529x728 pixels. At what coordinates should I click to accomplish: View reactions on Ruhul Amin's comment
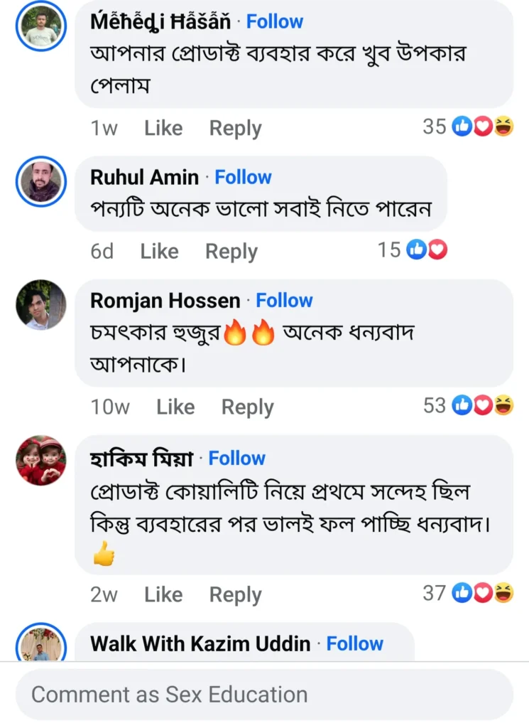[x=427, y=250]
